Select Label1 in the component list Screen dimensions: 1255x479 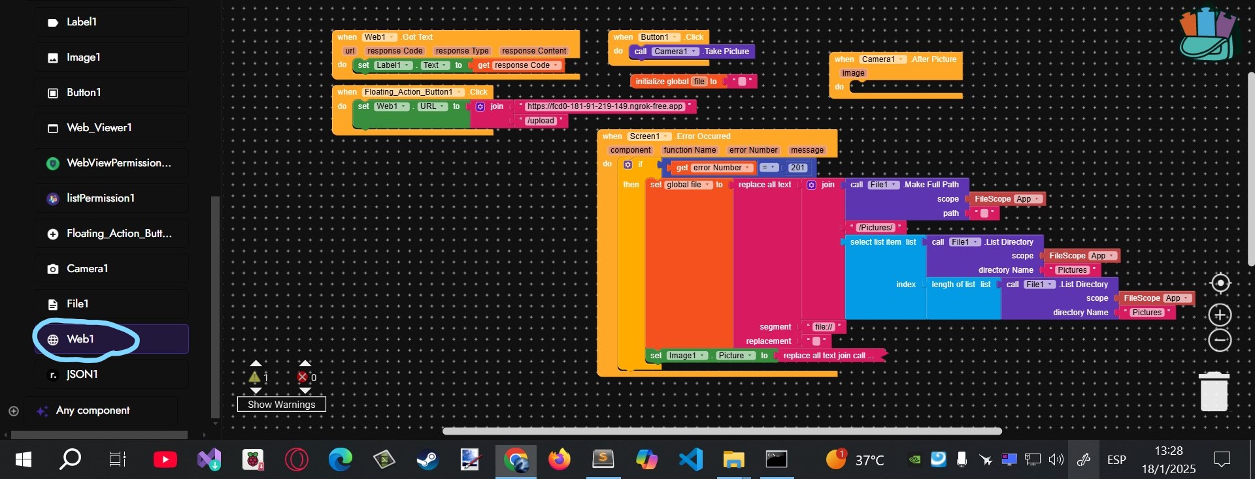(x=112, y=22)
